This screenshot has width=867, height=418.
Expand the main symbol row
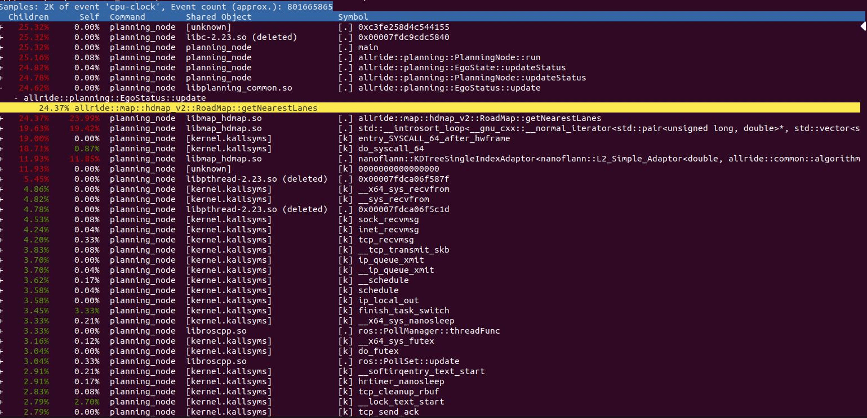pyautogui.click(x=2, y=47)
